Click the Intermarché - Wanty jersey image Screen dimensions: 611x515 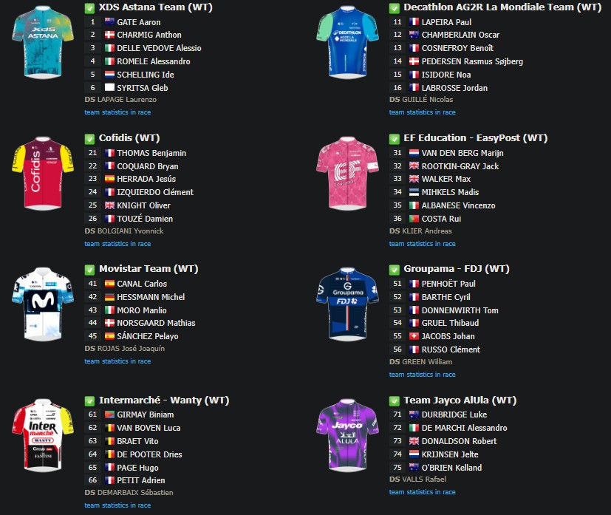click(x=43, y=435)
